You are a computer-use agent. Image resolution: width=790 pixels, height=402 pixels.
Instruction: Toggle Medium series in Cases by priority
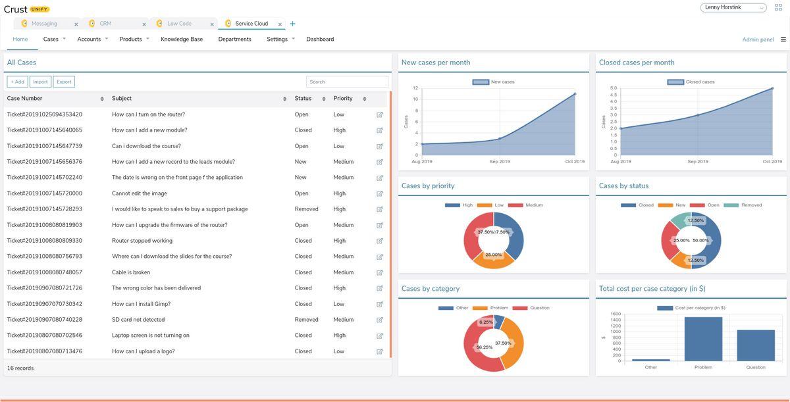(525, 205)
